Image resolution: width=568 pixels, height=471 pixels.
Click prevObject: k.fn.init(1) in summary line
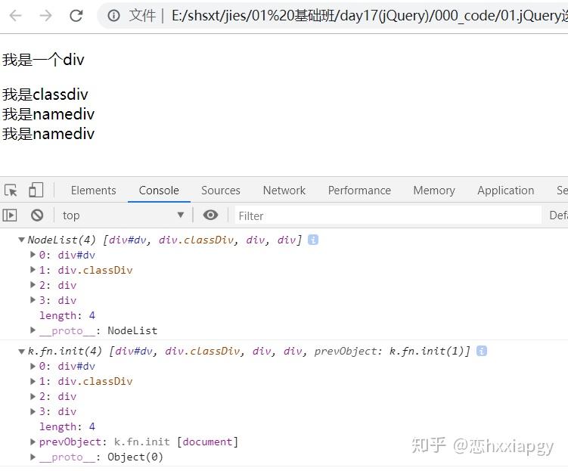(390, 351)
